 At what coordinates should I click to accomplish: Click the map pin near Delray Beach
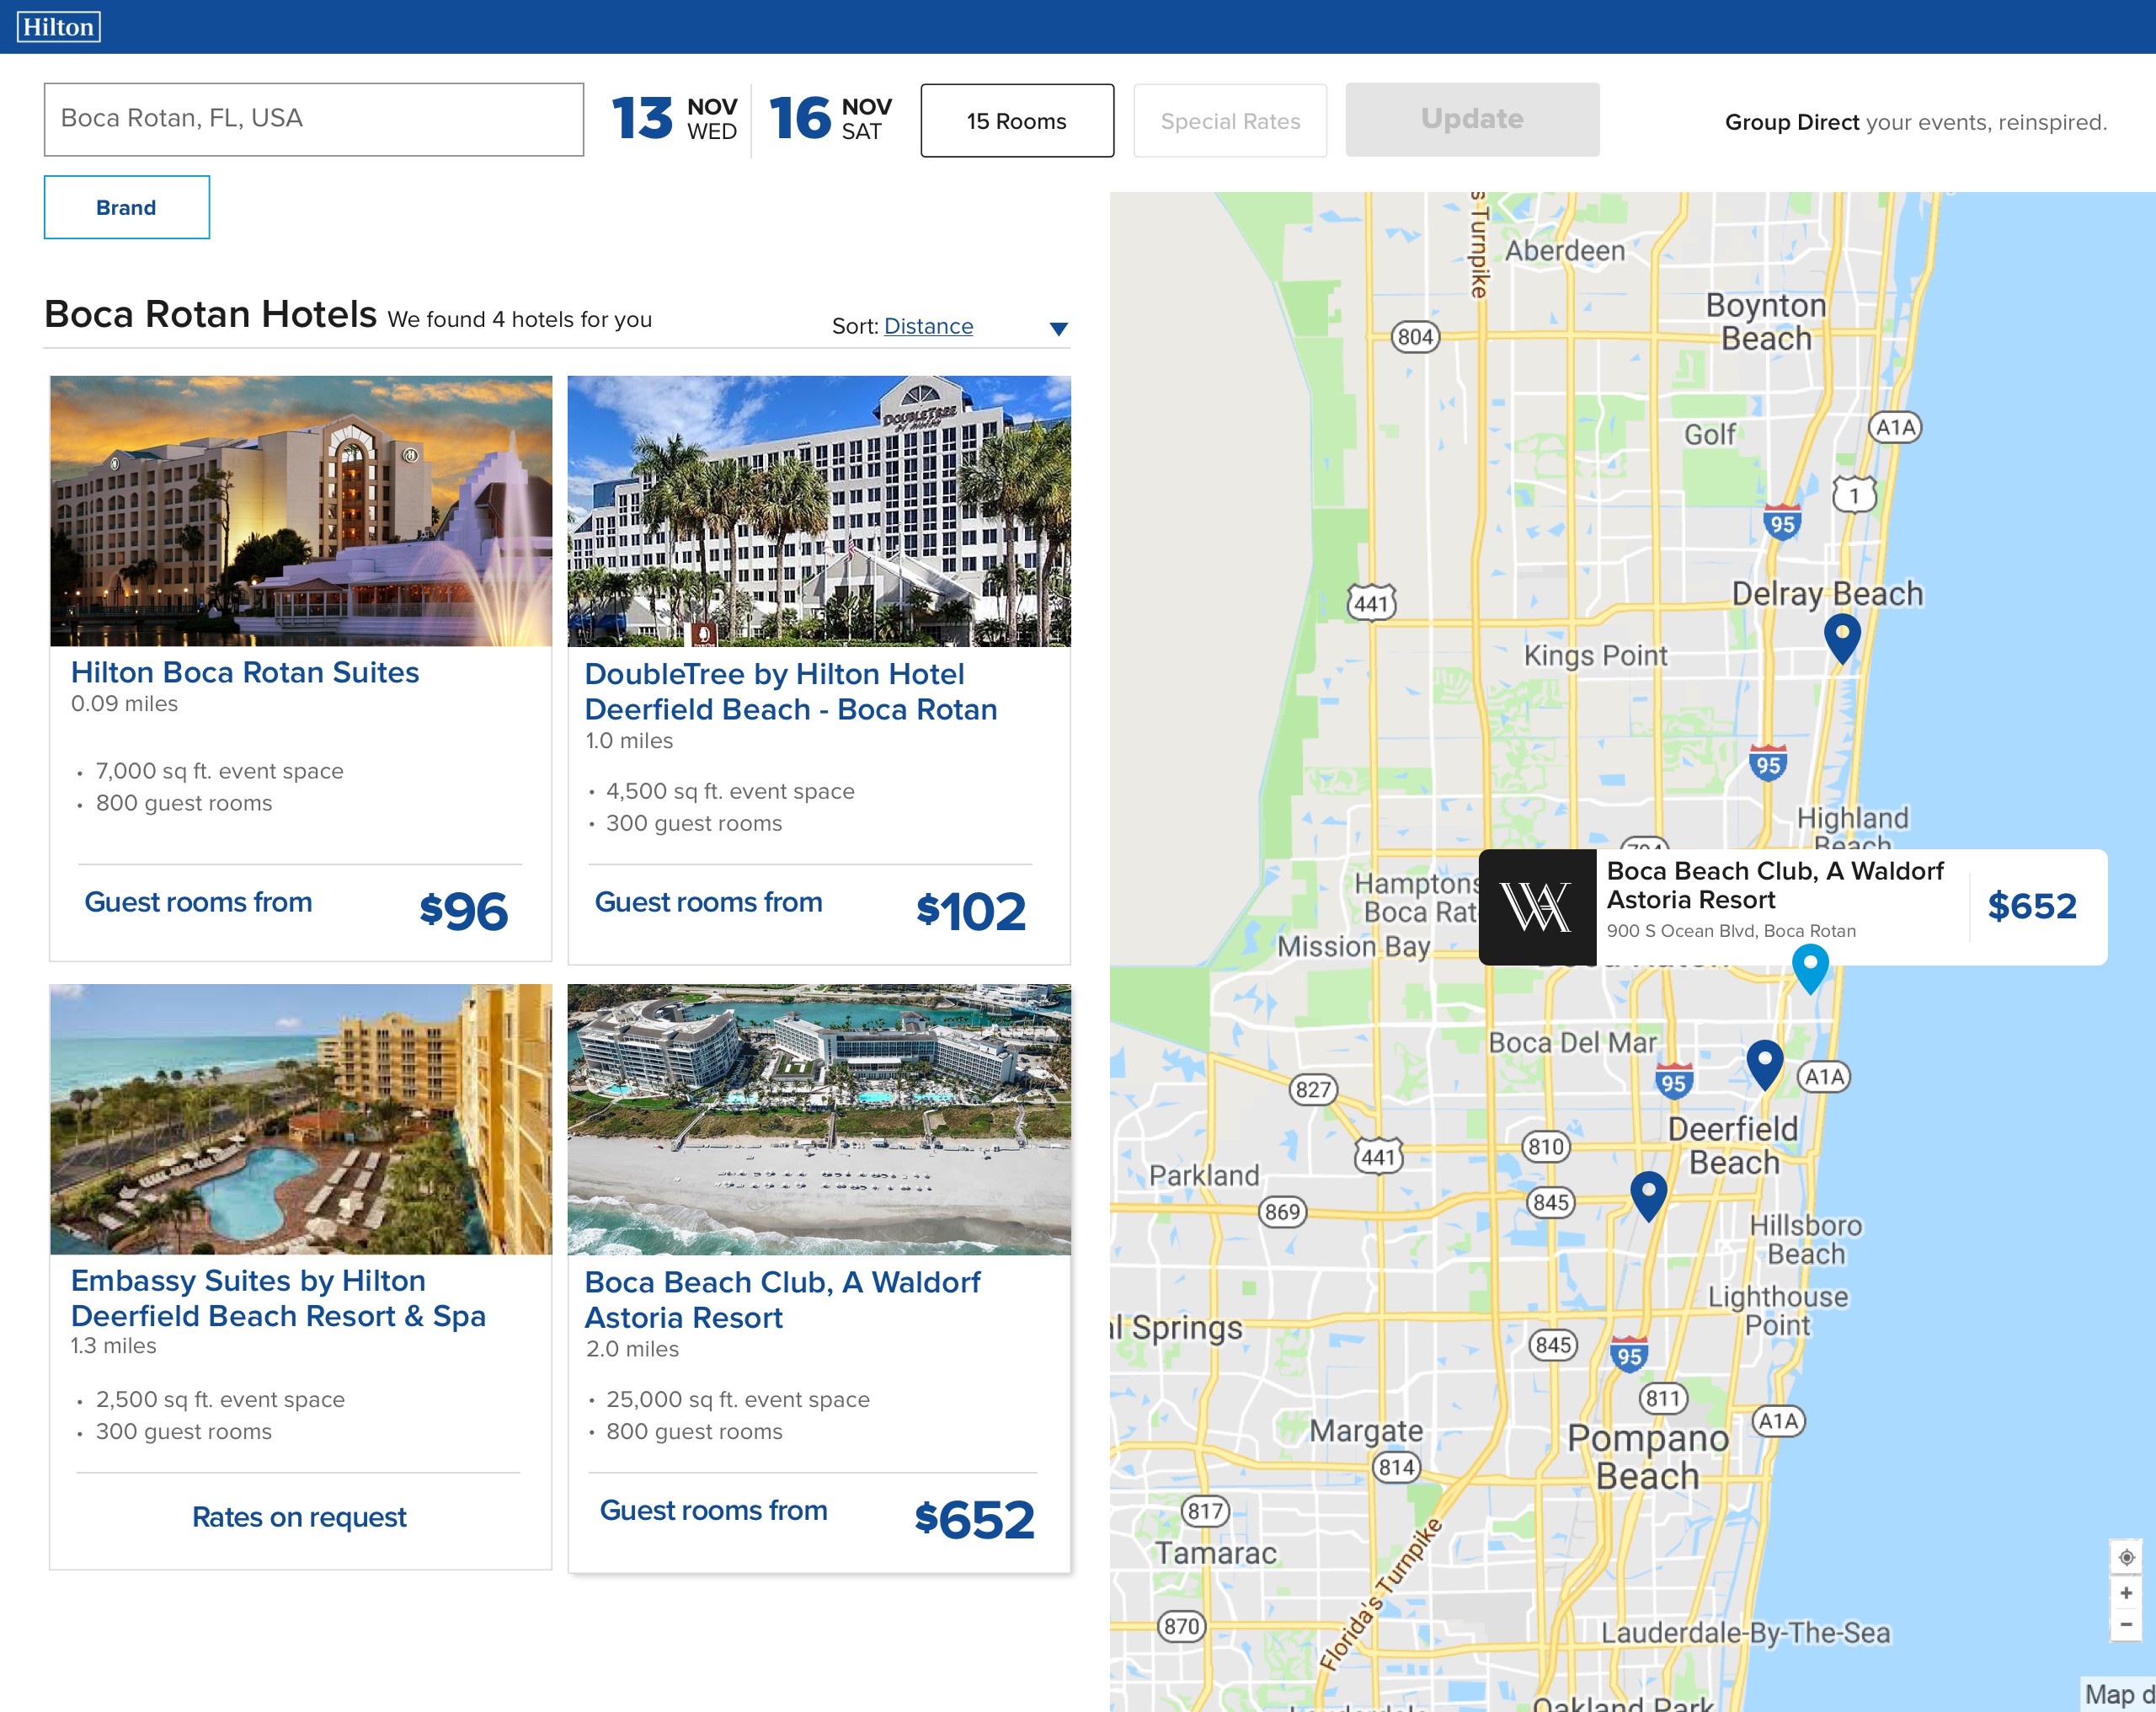click(x=1841, y=634)
